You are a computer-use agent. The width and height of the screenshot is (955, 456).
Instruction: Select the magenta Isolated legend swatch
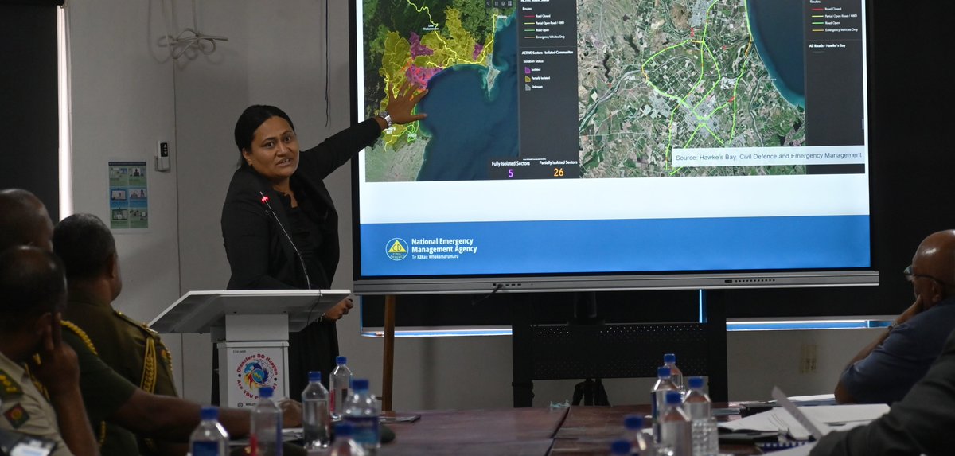[x=528, y=70]
